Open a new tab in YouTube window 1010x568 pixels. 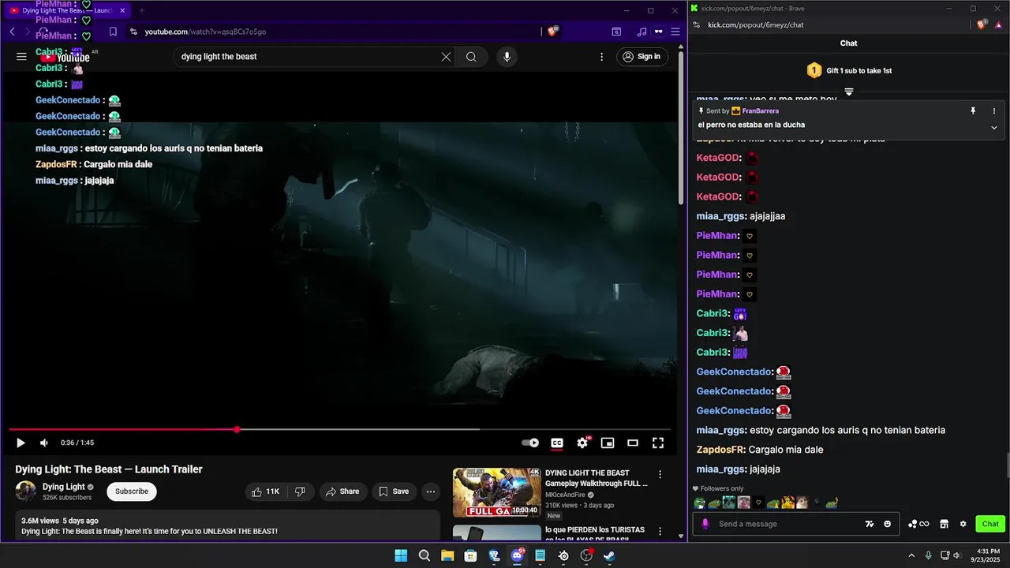(142, 10)
